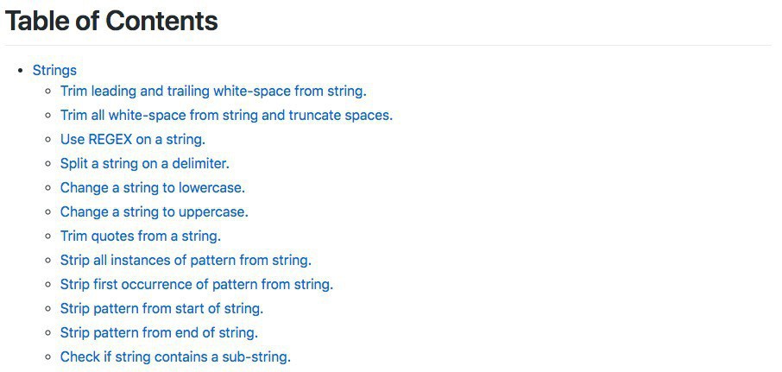Open Check if string contains a sub-string
The width and height of the screenshot is (782, 372).
(x=175, y=356)
